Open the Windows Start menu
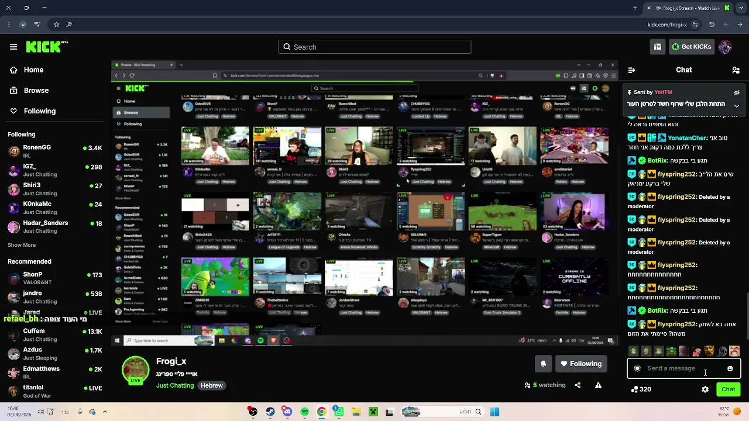Screen dimensions: 749x421 pyautogui.click(x=494, y=412)
